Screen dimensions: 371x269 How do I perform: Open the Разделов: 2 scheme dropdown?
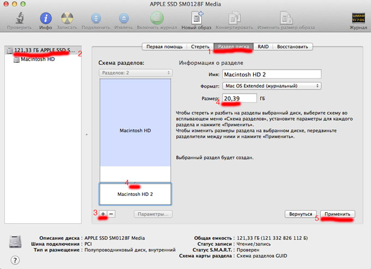click(x=135, y=73)
